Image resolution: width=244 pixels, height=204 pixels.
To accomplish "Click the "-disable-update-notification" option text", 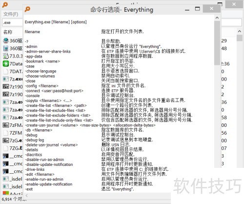I will pyautogui.click(x=49, y=164).
